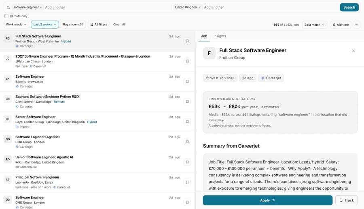Open the Work mode dropdown
The image size is (364, 209).
point(16,25)
